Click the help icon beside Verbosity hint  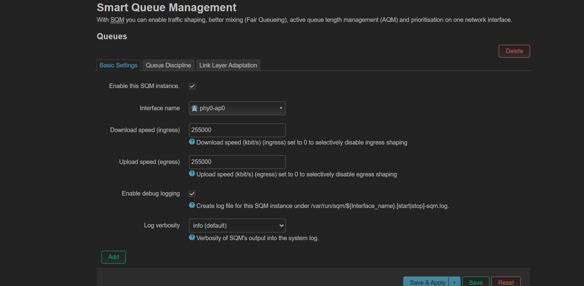(192, 237)
